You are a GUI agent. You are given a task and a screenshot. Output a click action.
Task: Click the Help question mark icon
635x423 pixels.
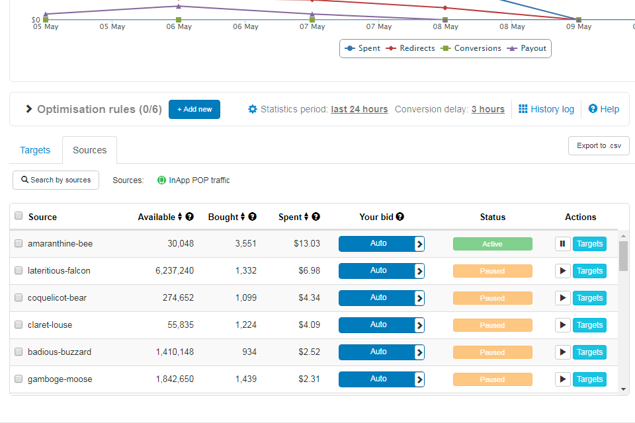point(593,109)
